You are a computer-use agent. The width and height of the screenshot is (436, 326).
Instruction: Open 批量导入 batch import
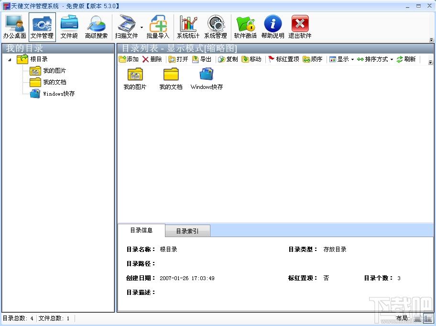coord(158,27)
